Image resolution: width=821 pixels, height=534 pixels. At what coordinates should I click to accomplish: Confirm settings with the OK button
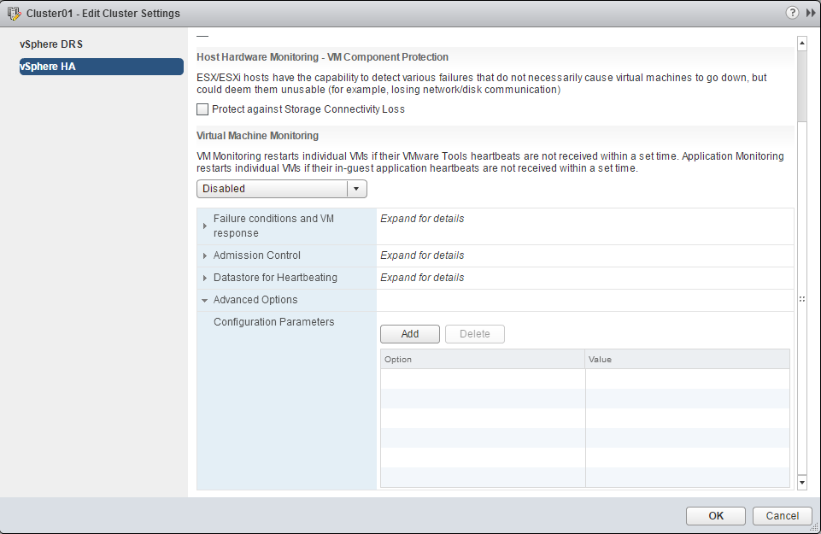[x=716, y=515]
